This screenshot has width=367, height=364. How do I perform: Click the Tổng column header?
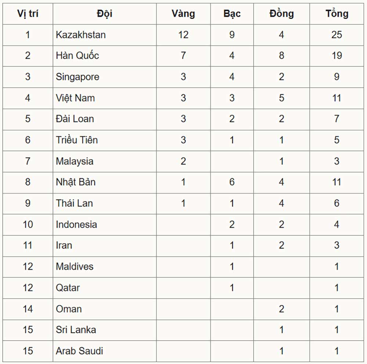click(337, 14)
